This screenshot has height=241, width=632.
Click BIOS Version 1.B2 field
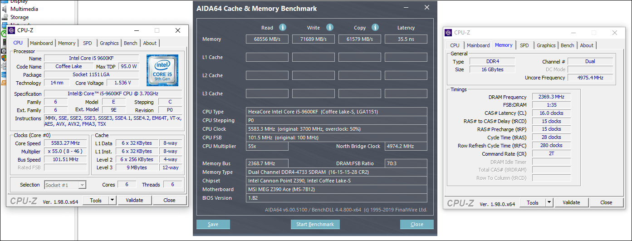pos(337,198)
